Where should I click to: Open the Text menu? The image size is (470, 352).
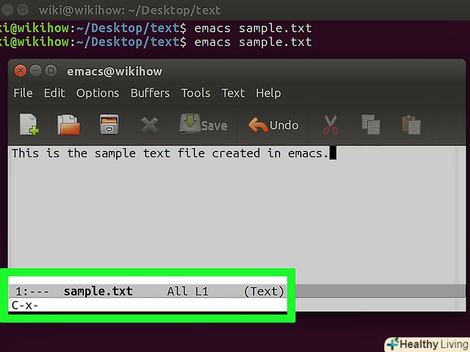[x=233, y=93]
